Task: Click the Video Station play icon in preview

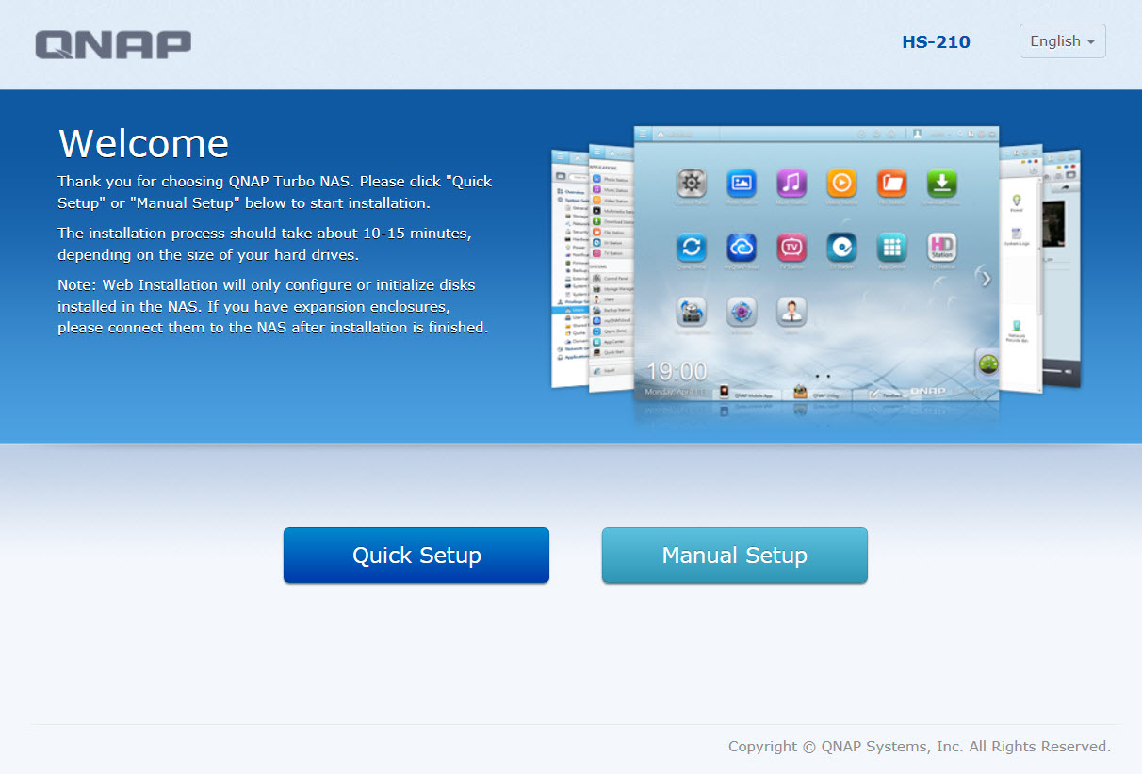Action: pyautogui.click(x=841, y=183)
